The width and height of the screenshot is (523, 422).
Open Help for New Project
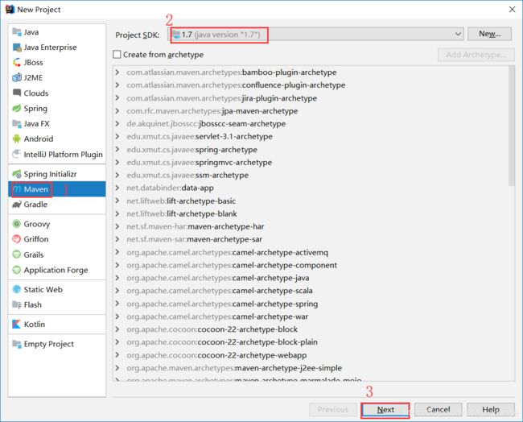tap(491, 410)
